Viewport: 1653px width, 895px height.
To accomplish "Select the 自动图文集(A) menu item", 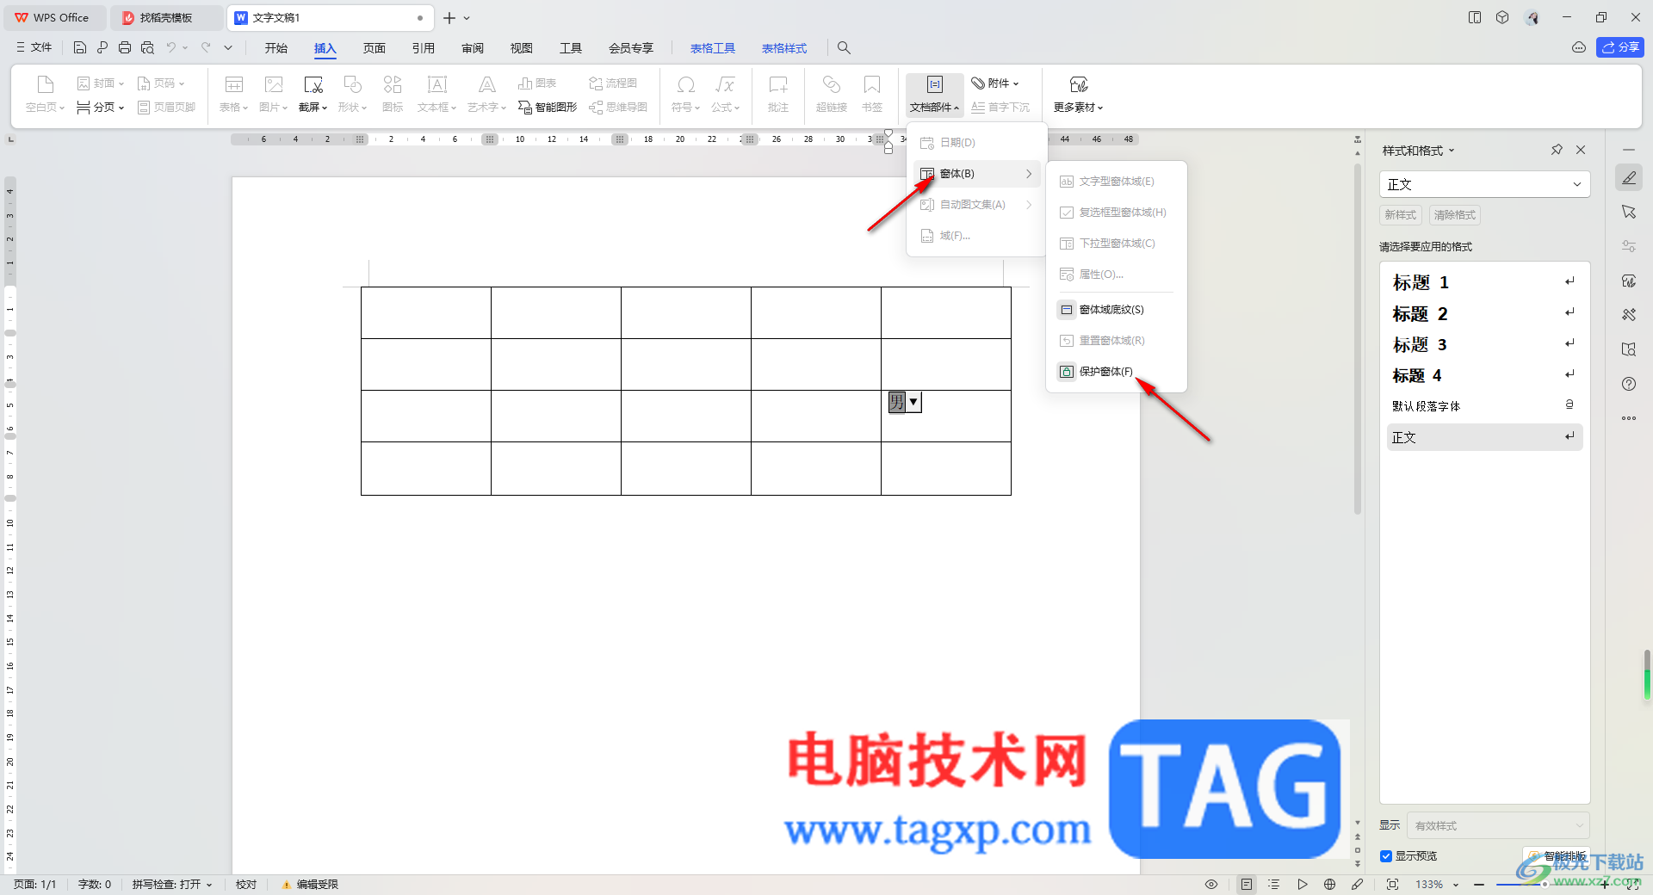I will (976, 205).
